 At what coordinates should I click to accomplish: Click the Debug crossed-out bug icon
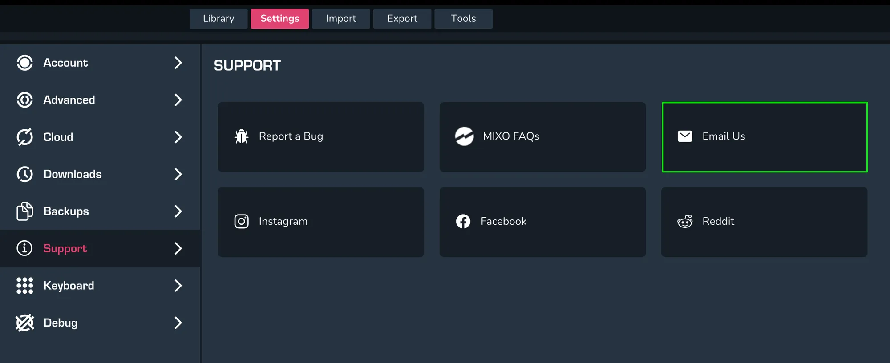(x=24, y=323)
